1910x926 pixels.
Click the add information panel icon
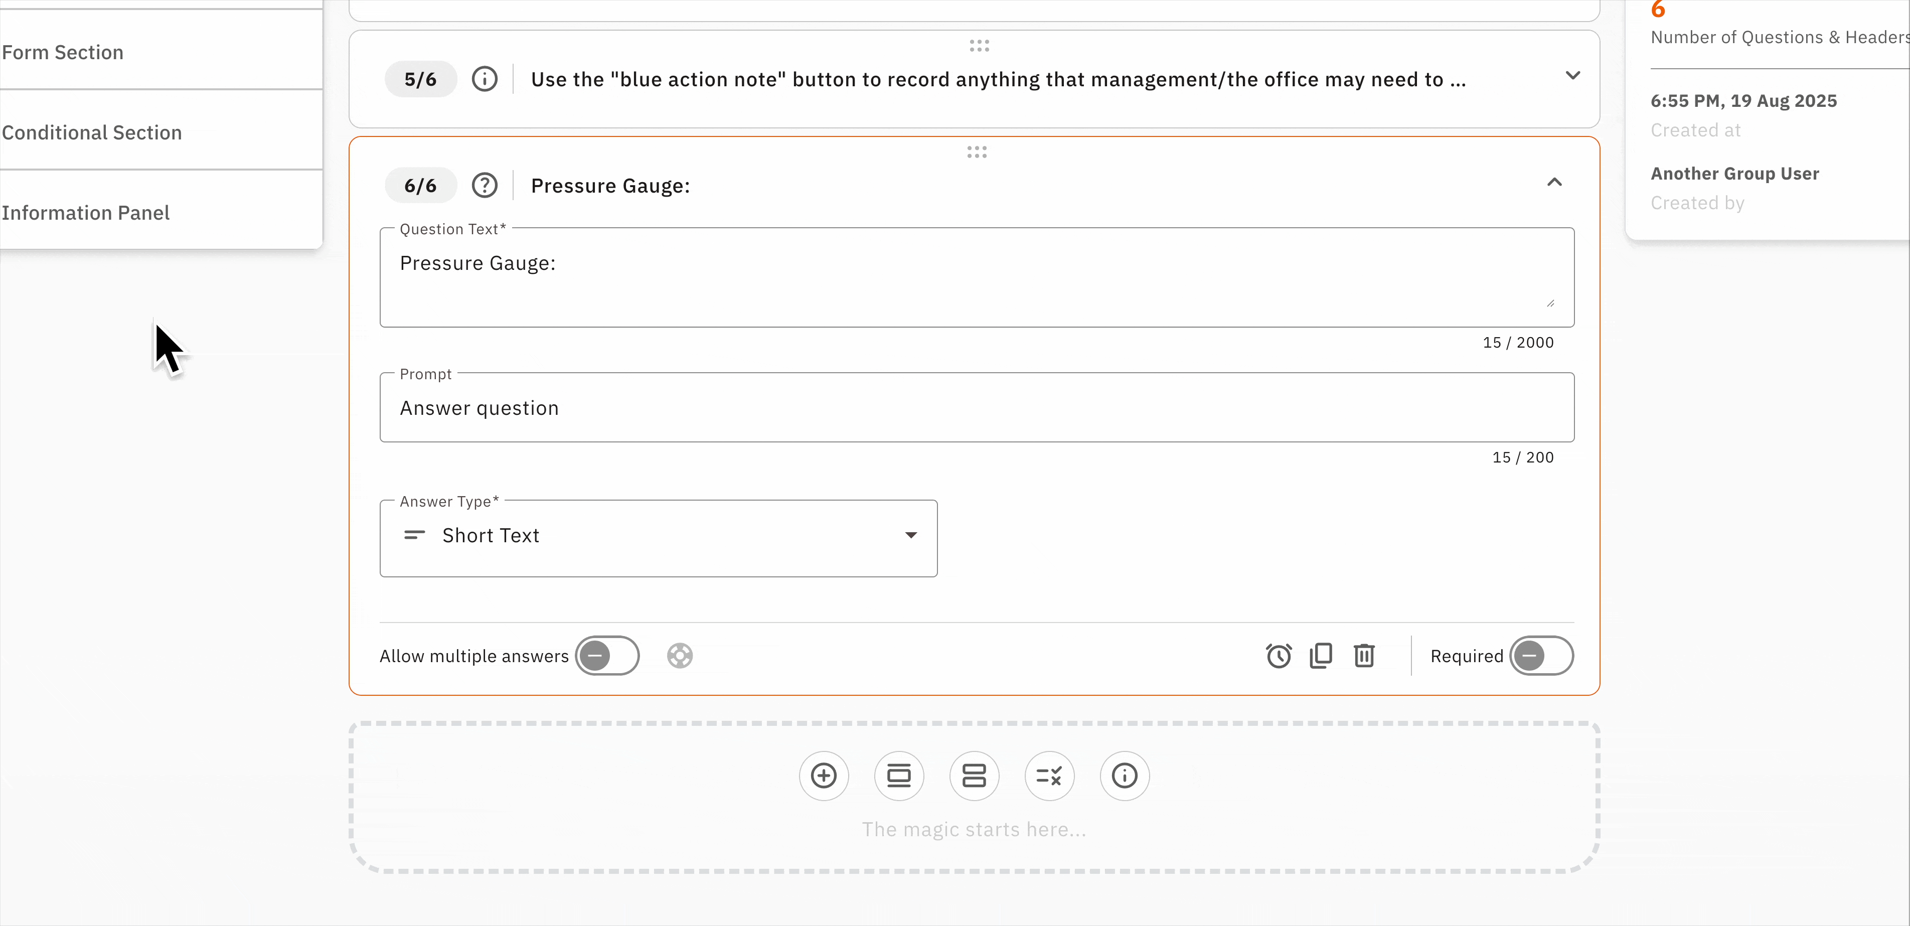(1124, 776)
